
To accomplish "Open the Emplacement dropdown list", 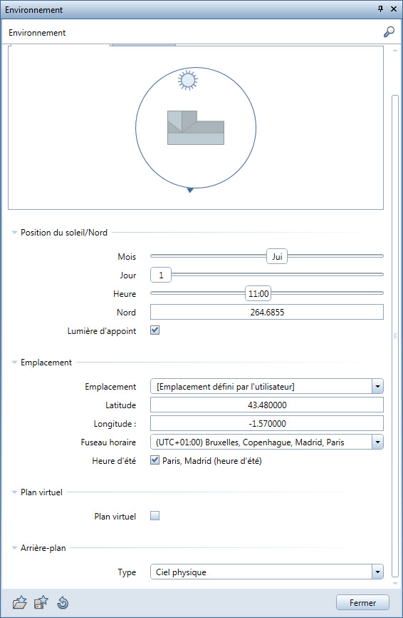I will [x=377, y=386].
